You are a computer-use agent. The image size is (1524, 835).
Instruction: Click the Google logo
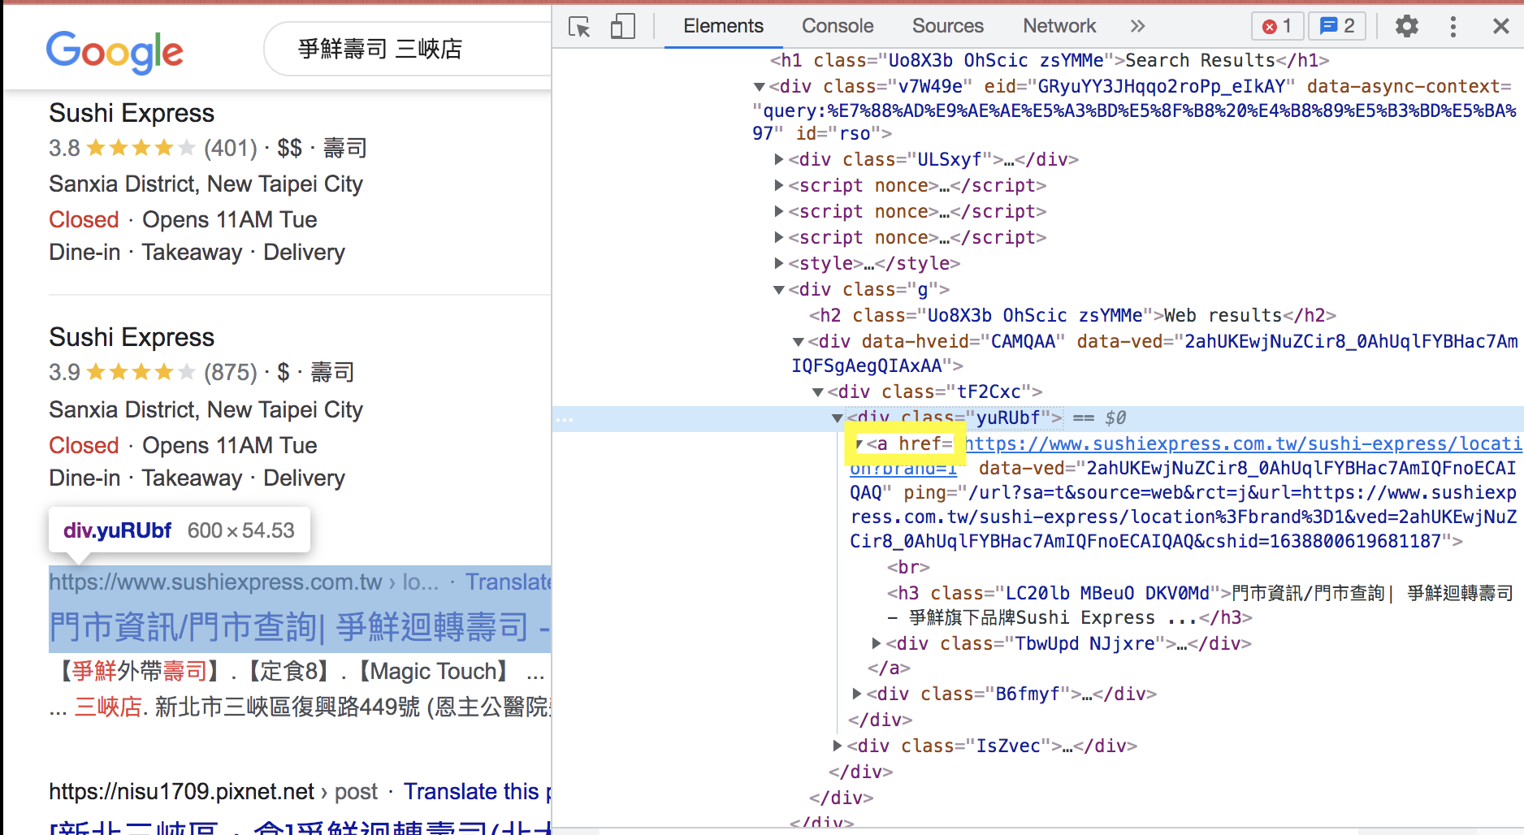[115, 51]
